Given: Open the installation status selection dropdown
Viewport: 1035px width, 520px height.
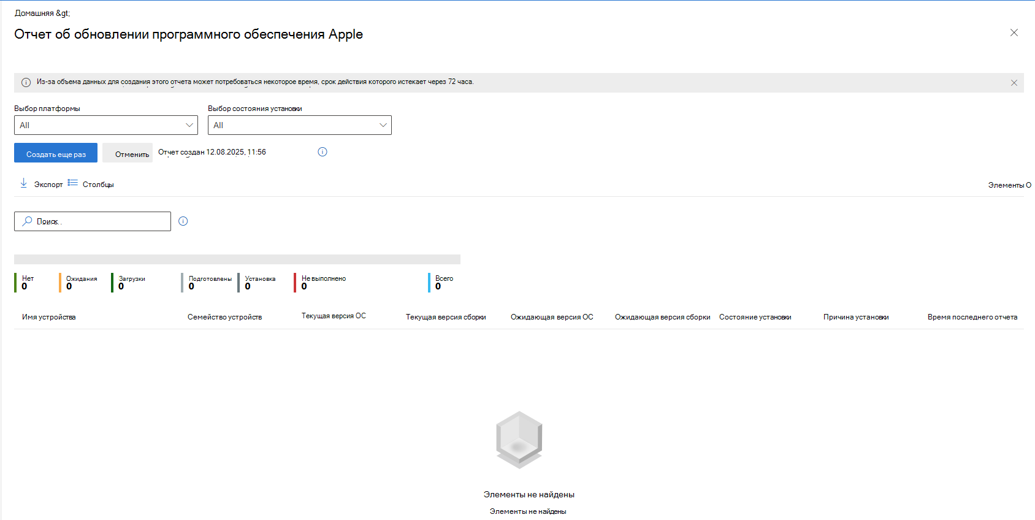Looking at the screenshot, I should 300,125.
